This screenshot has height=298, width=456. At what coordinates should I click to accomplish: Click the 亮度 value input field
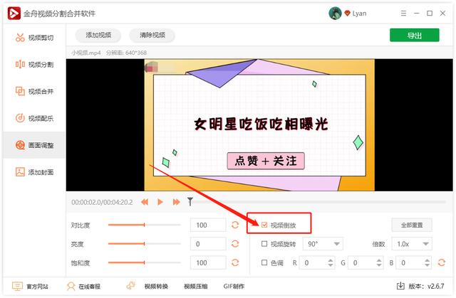(x=208, y=244)
